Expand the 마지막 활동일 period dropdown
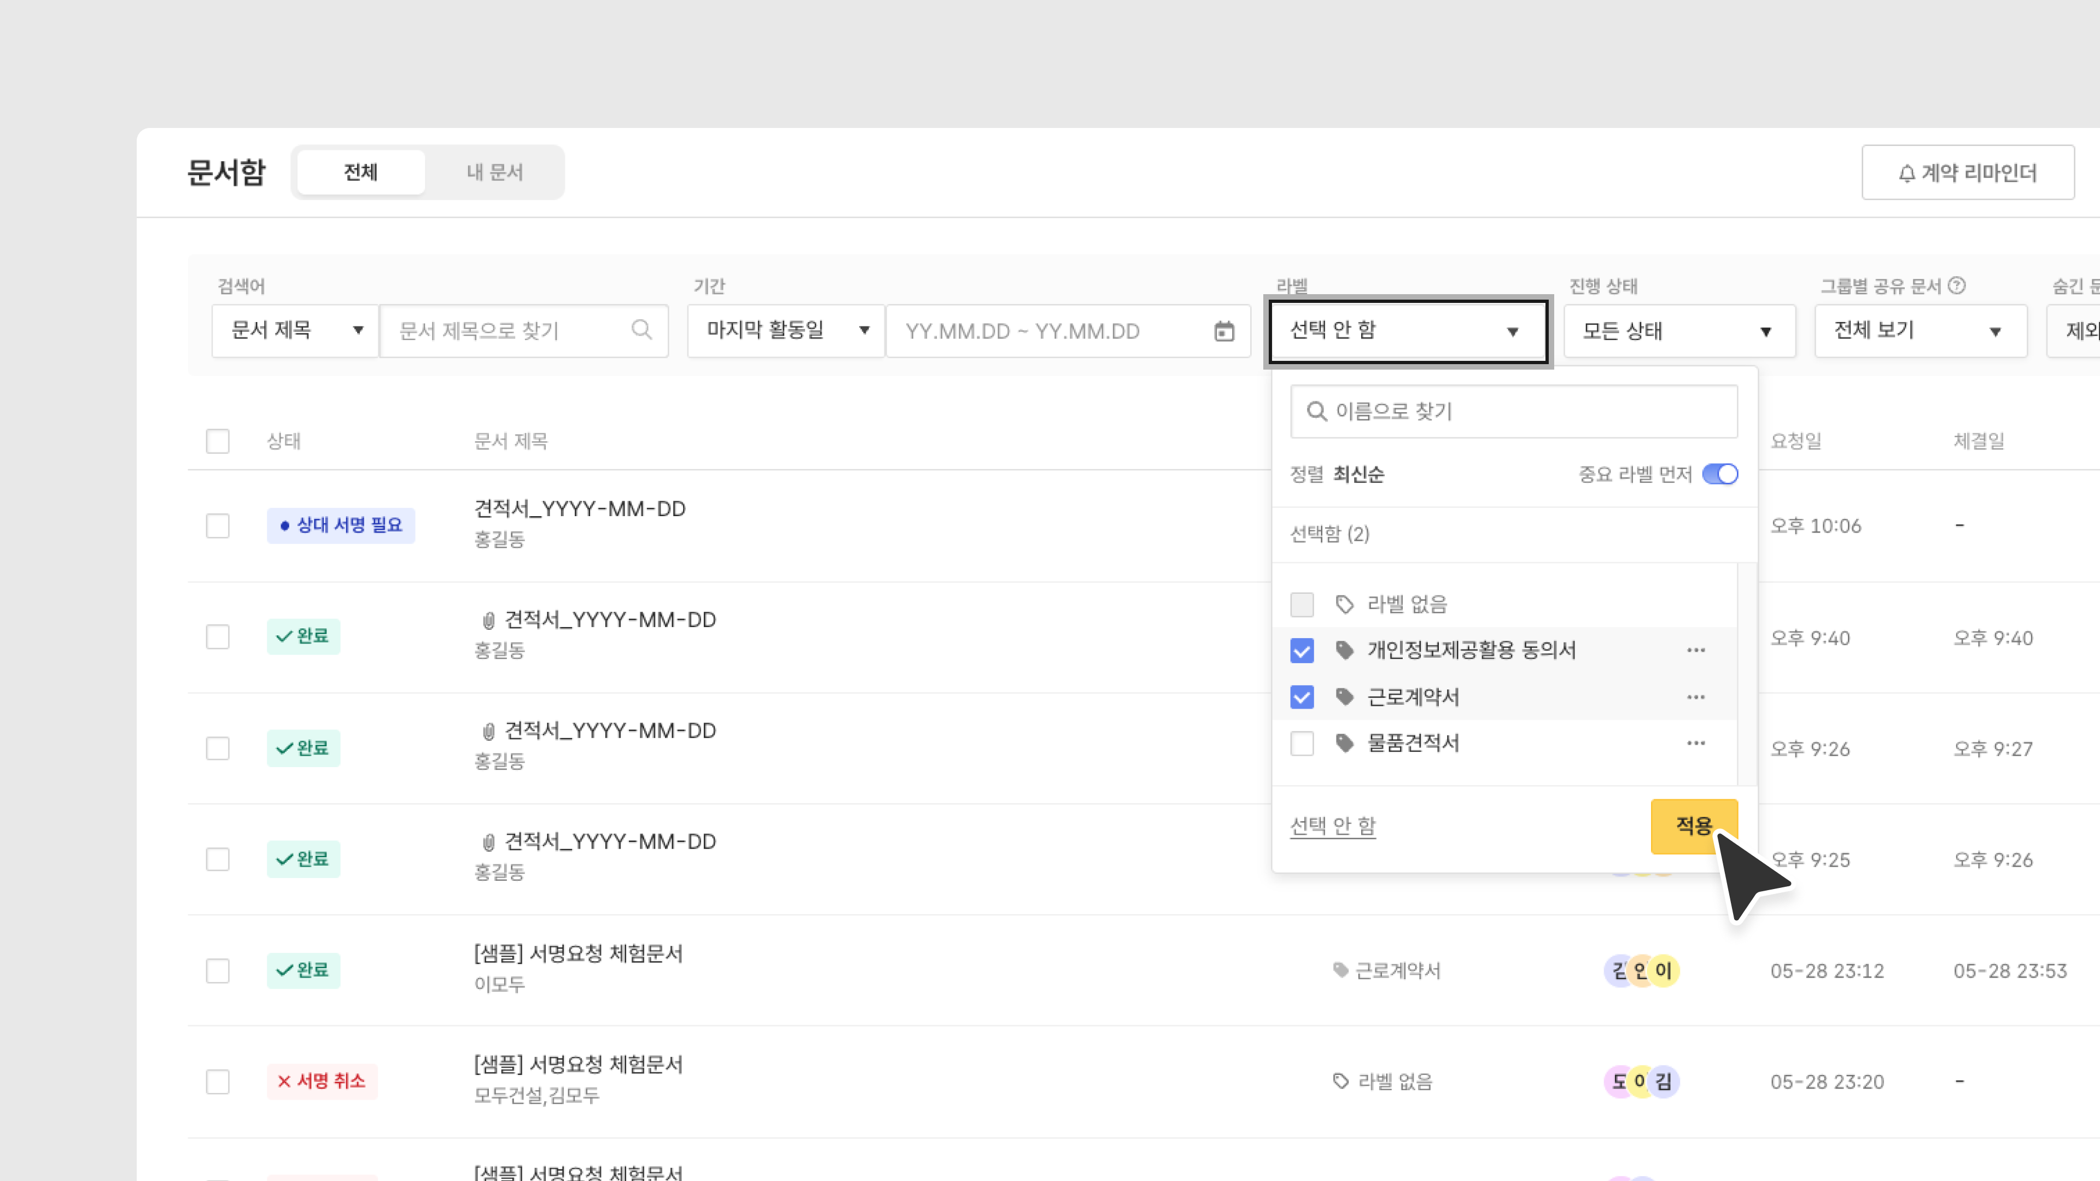 (x=785, y=331)
